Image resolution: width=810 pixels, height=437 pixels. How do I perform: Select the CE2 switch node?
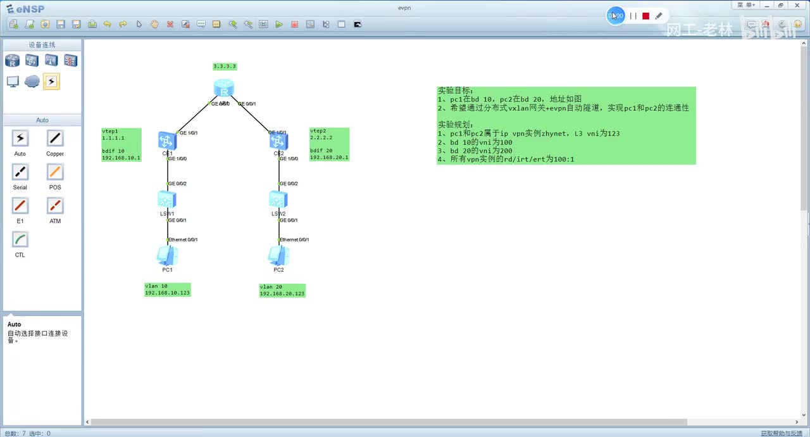278,141
